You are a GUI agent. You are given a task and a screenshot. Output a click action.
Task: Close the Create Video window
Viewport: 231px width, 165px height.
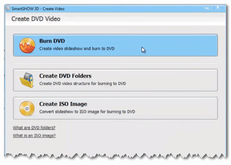coord(218,8)
